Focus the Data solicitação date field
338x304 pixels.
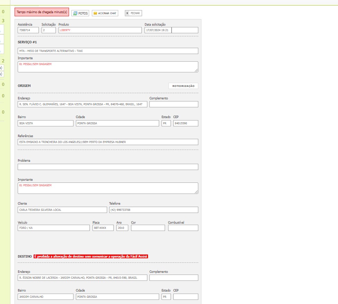(x=158, y=30)
